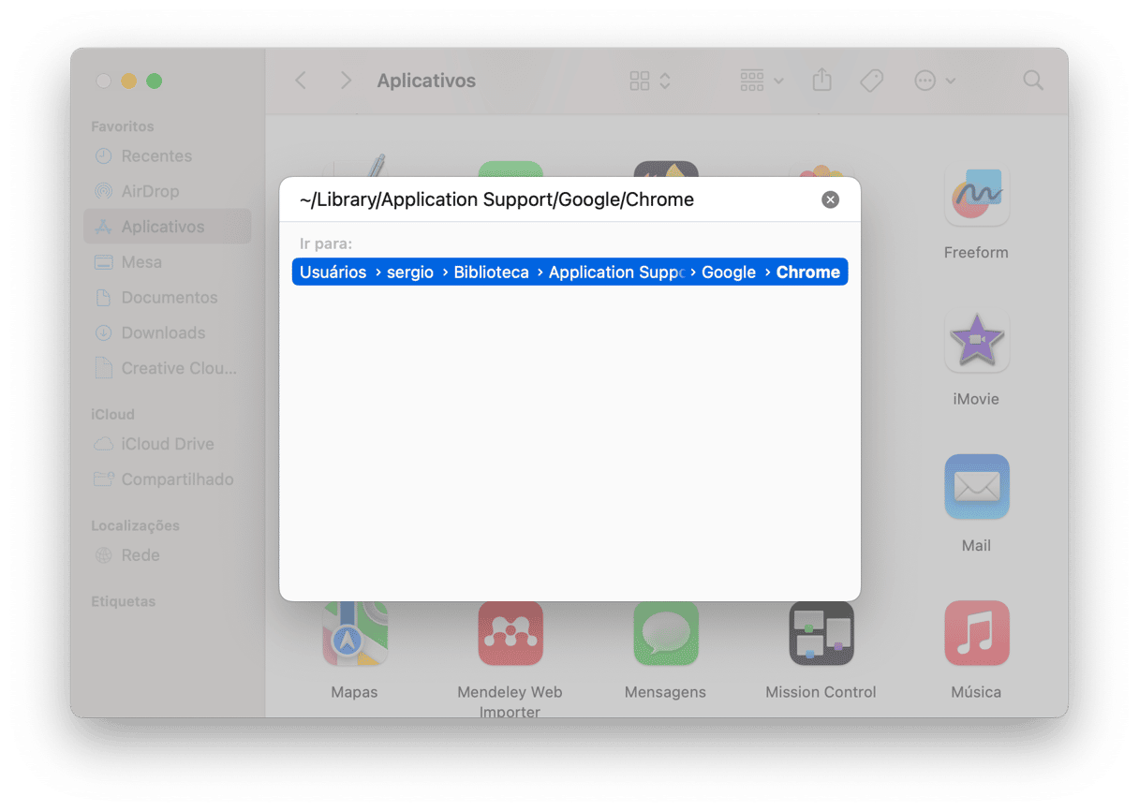Viewport: 1139px width, 811px height.
Task: Click the Localizações section header
Action: click(x=136, y=525)
